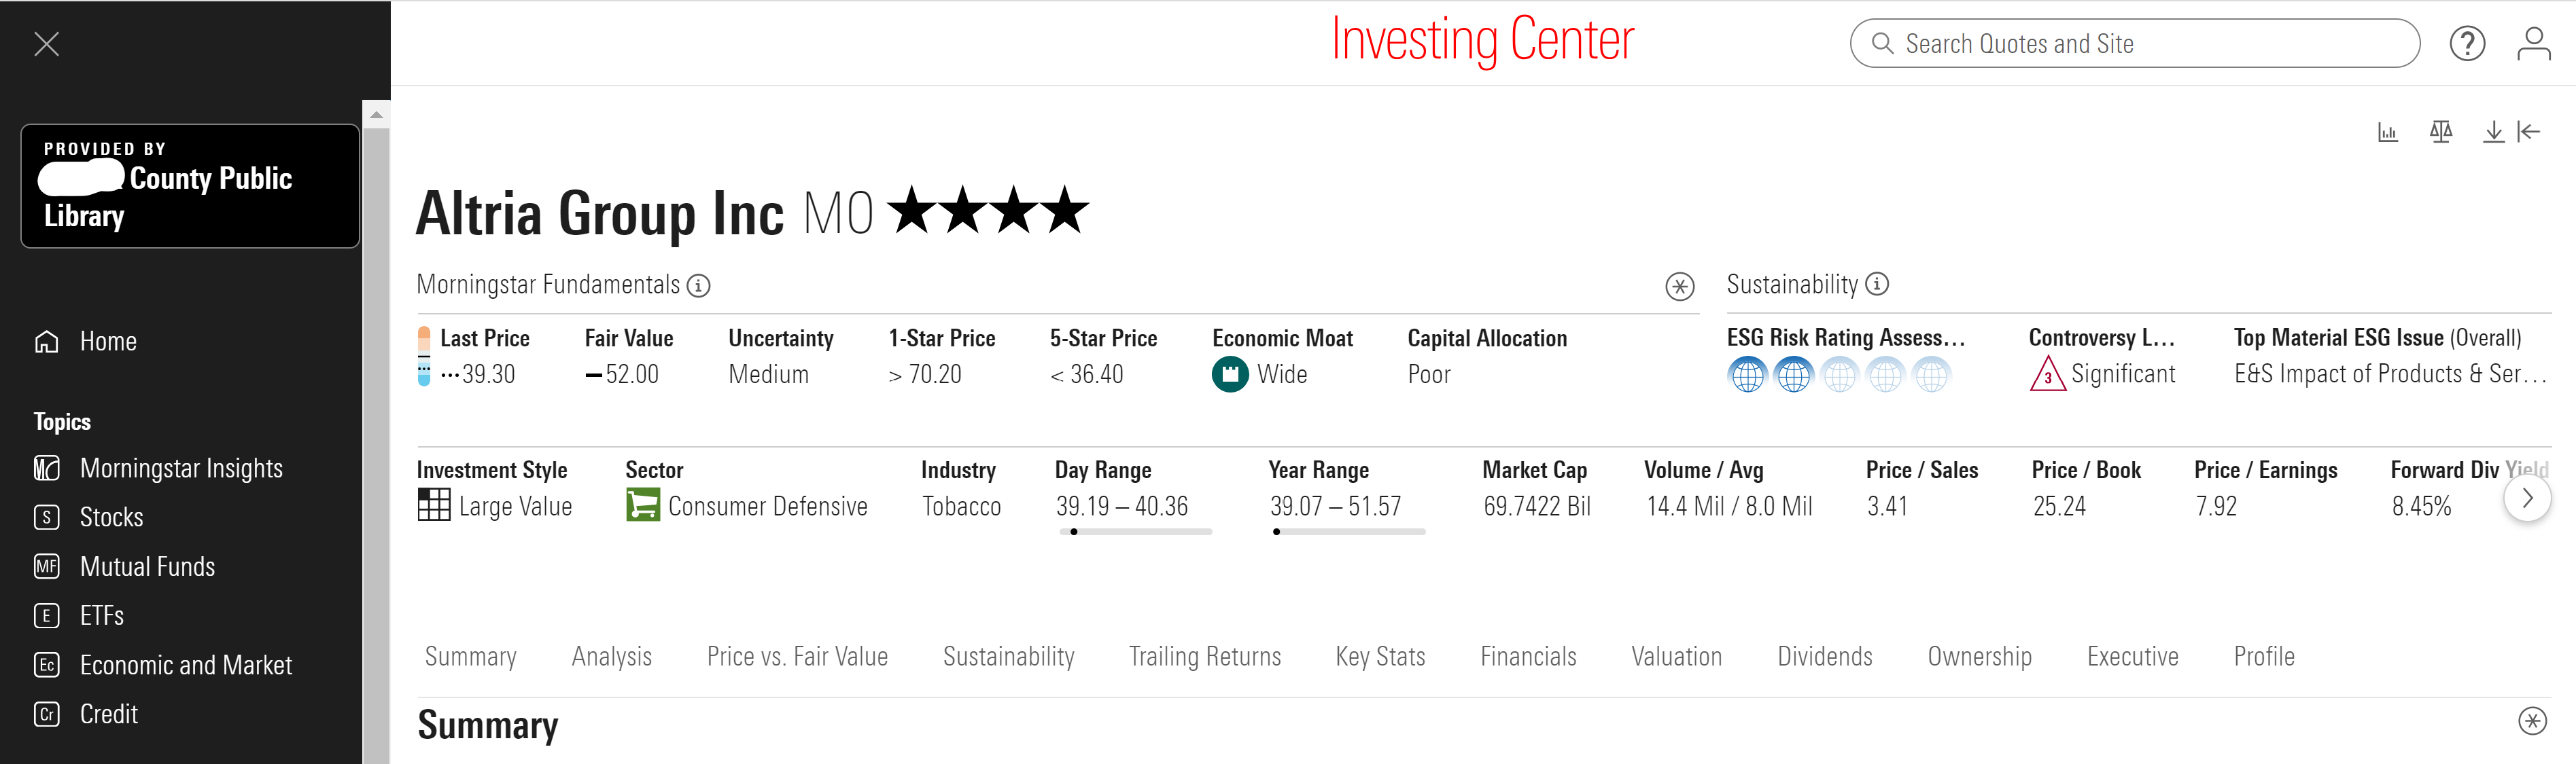
Task: Switch to the Valuation tab
Action: (x=1676, y=656)
